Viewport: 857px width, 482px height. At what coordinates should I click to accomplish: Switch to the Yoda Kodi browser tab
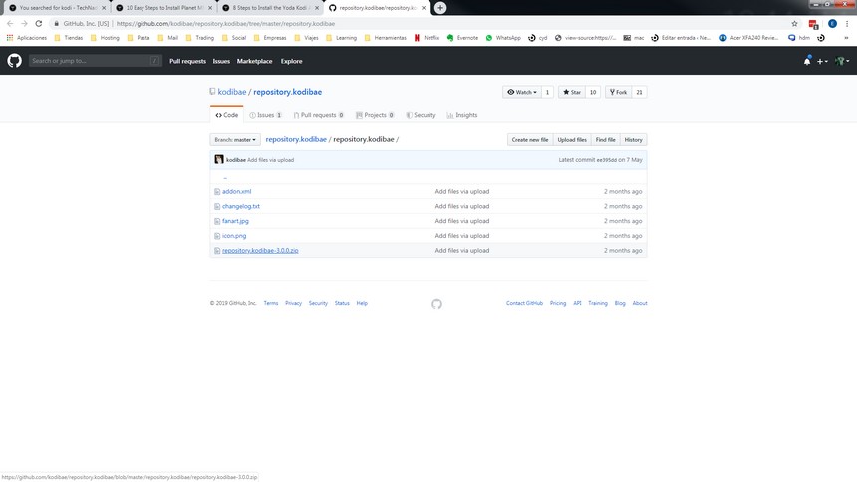click(272, 8)
